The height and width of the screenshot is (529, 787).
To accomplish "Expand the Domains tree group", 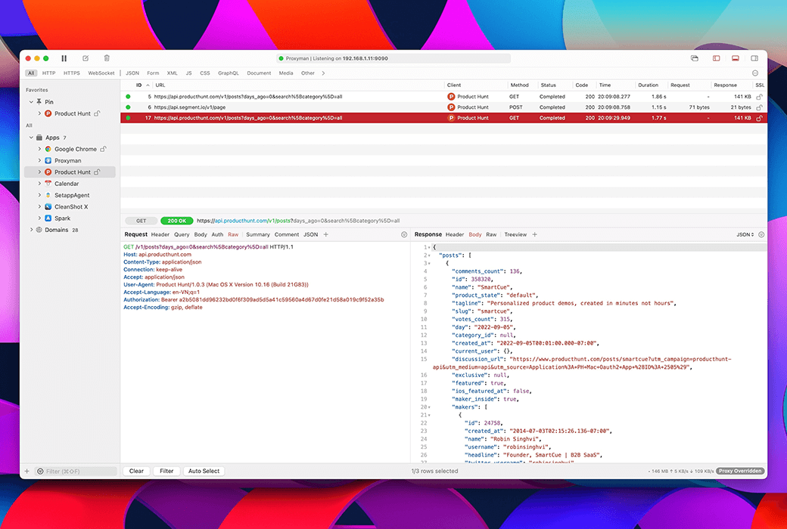I will (x=31, y=230).
